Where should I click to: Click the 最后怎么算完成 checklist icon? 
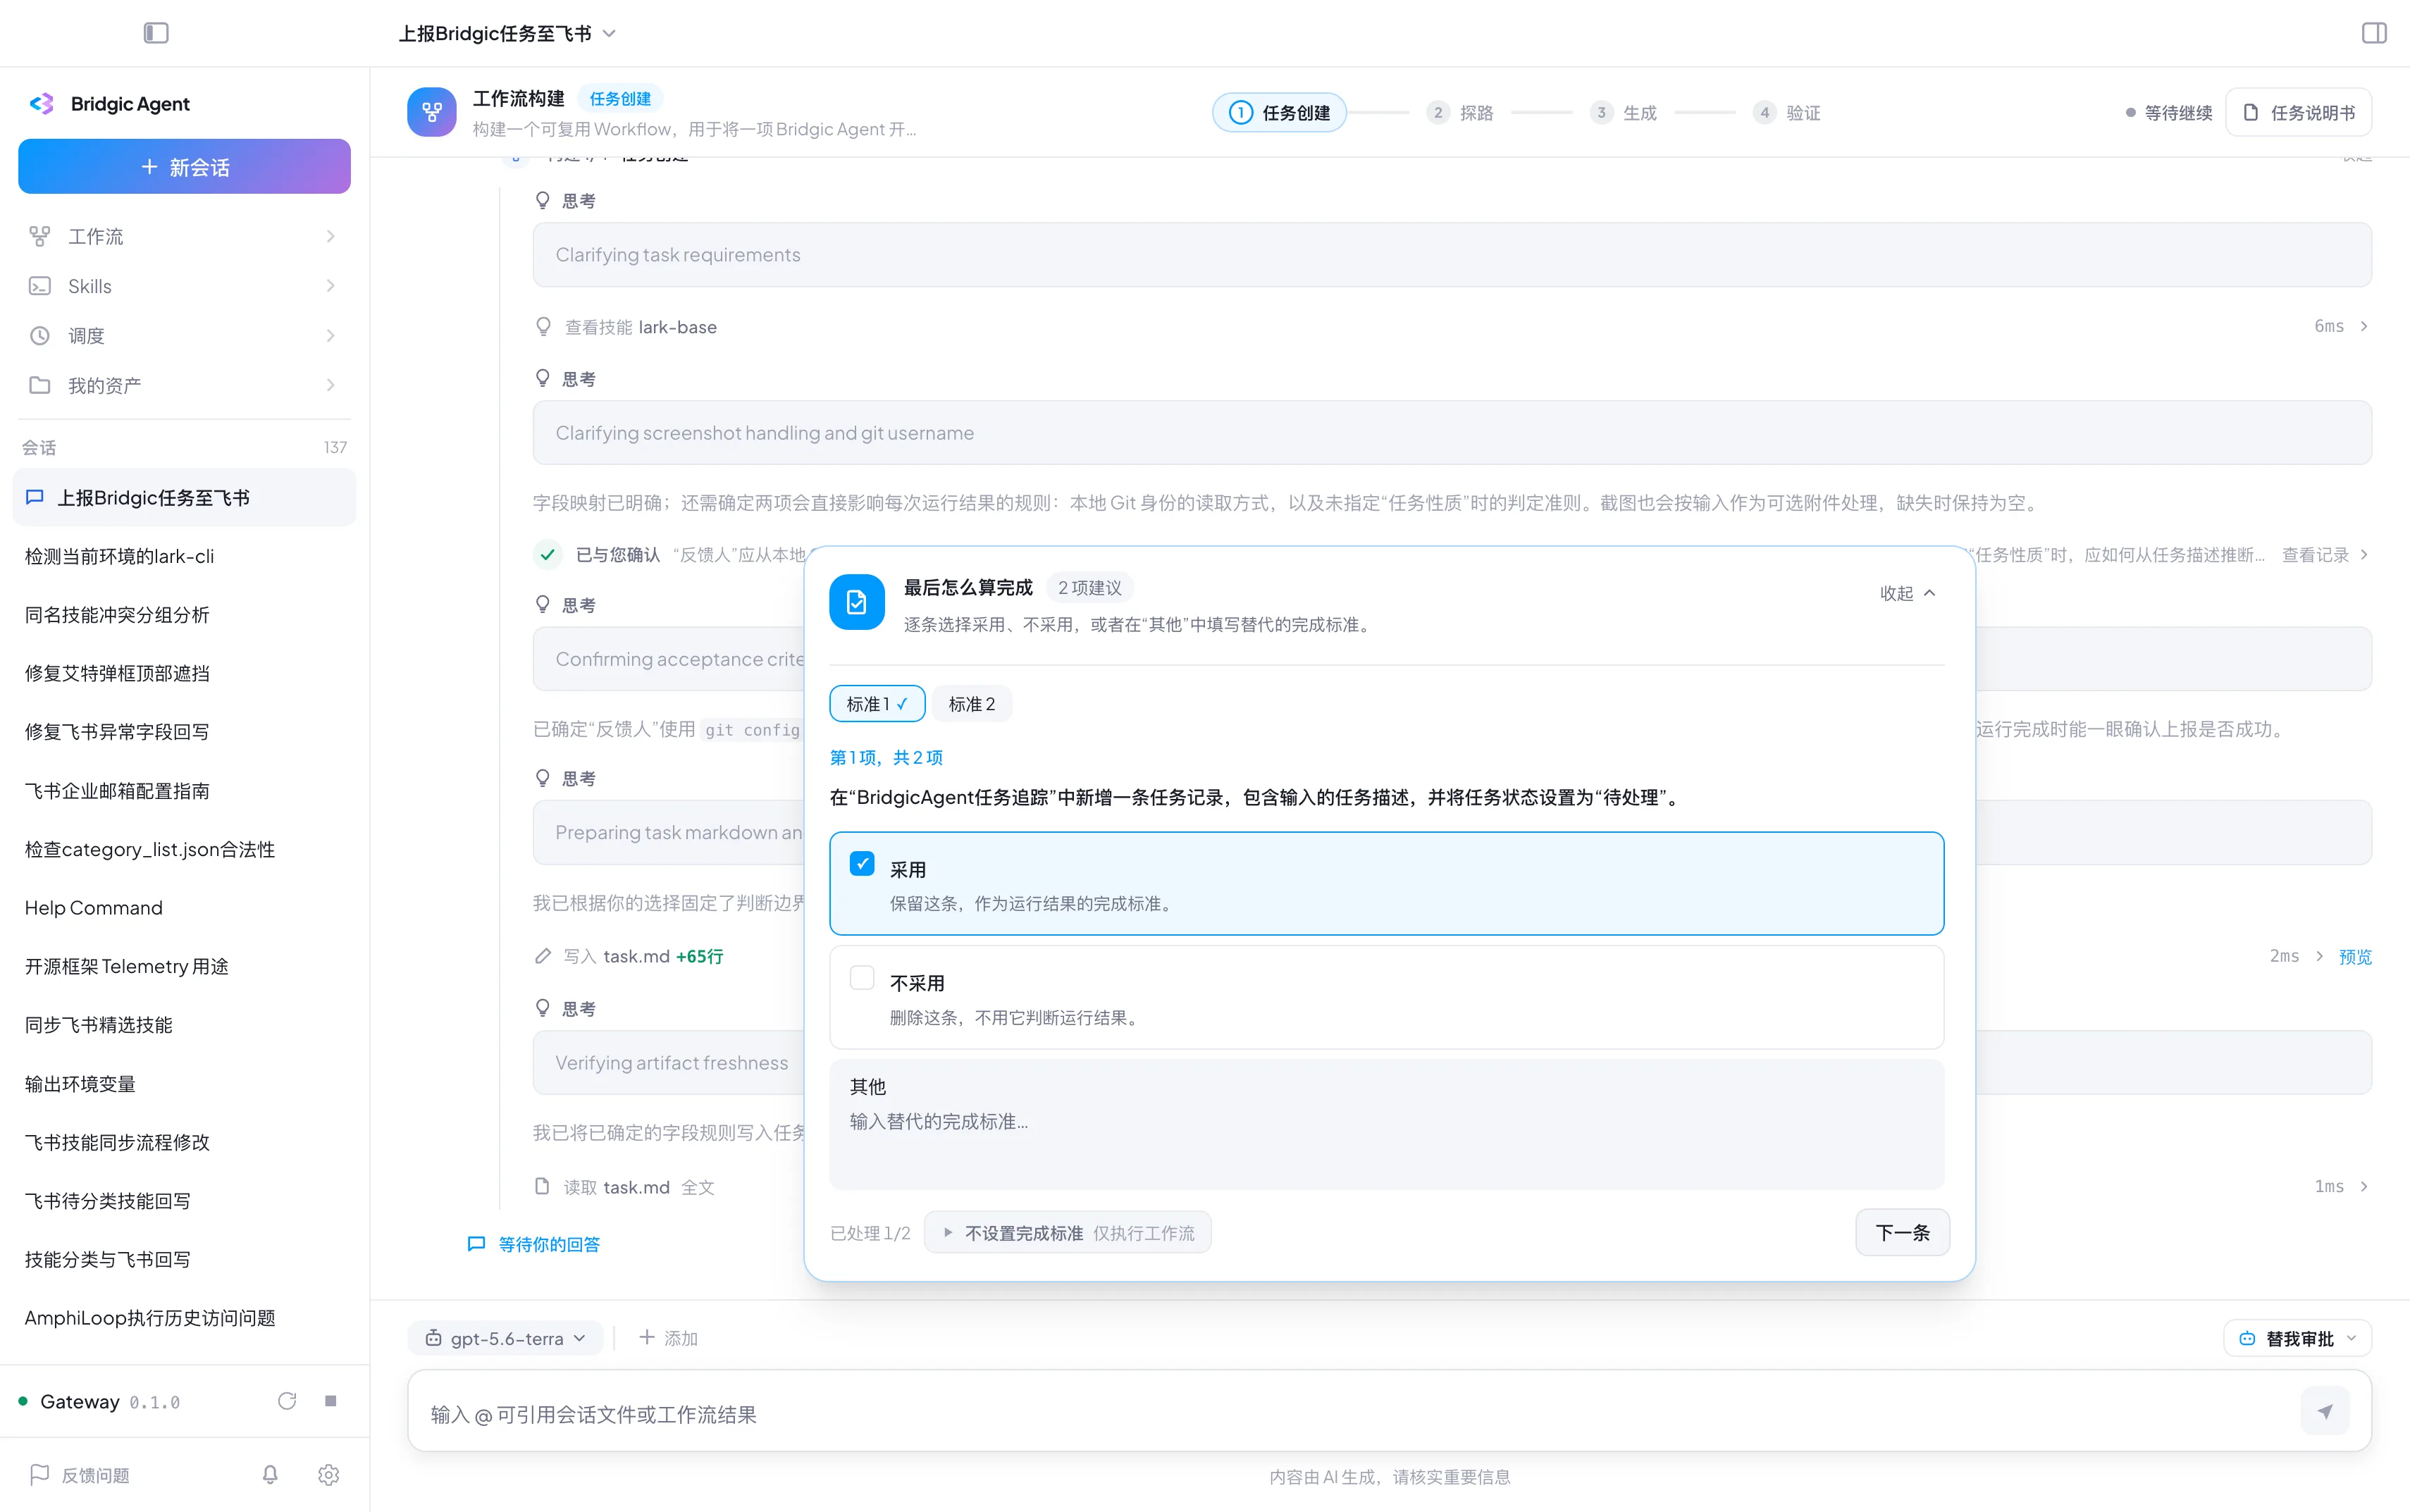857,602
